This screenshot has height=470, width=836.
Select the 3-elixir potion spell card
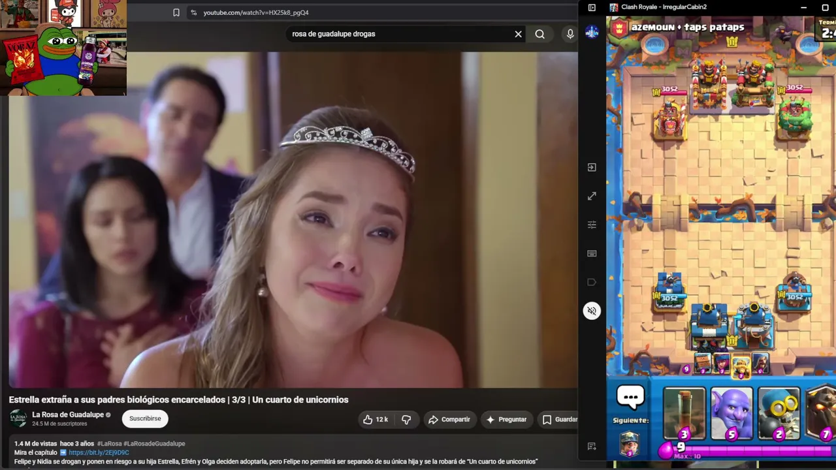(x=684, y=414)
